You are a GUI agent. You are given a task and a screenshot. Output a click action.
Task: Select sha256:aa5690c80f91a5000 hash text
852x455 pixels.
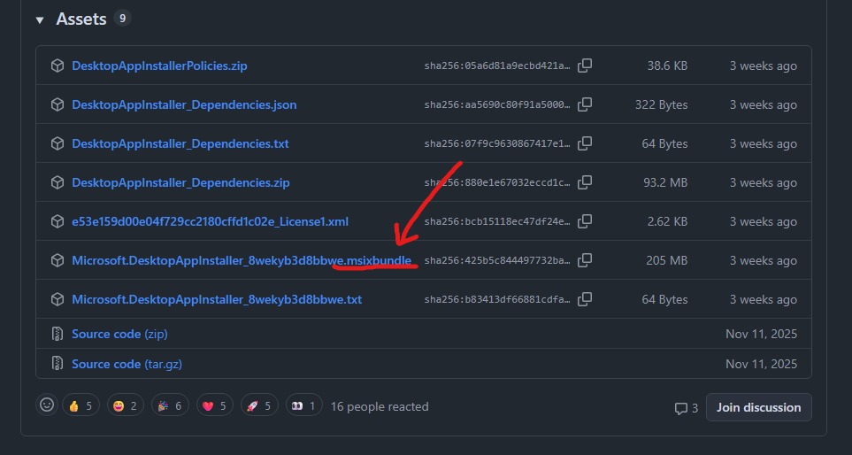[497, 105]
